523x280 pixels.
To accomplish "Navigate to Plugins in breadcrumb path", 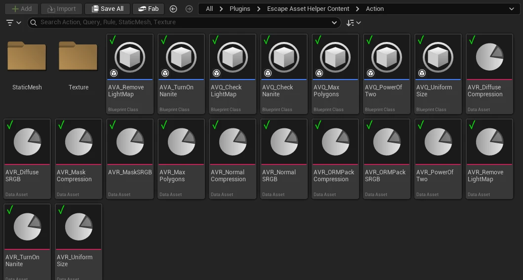I will pyautogui.click(x=240, y=9).
